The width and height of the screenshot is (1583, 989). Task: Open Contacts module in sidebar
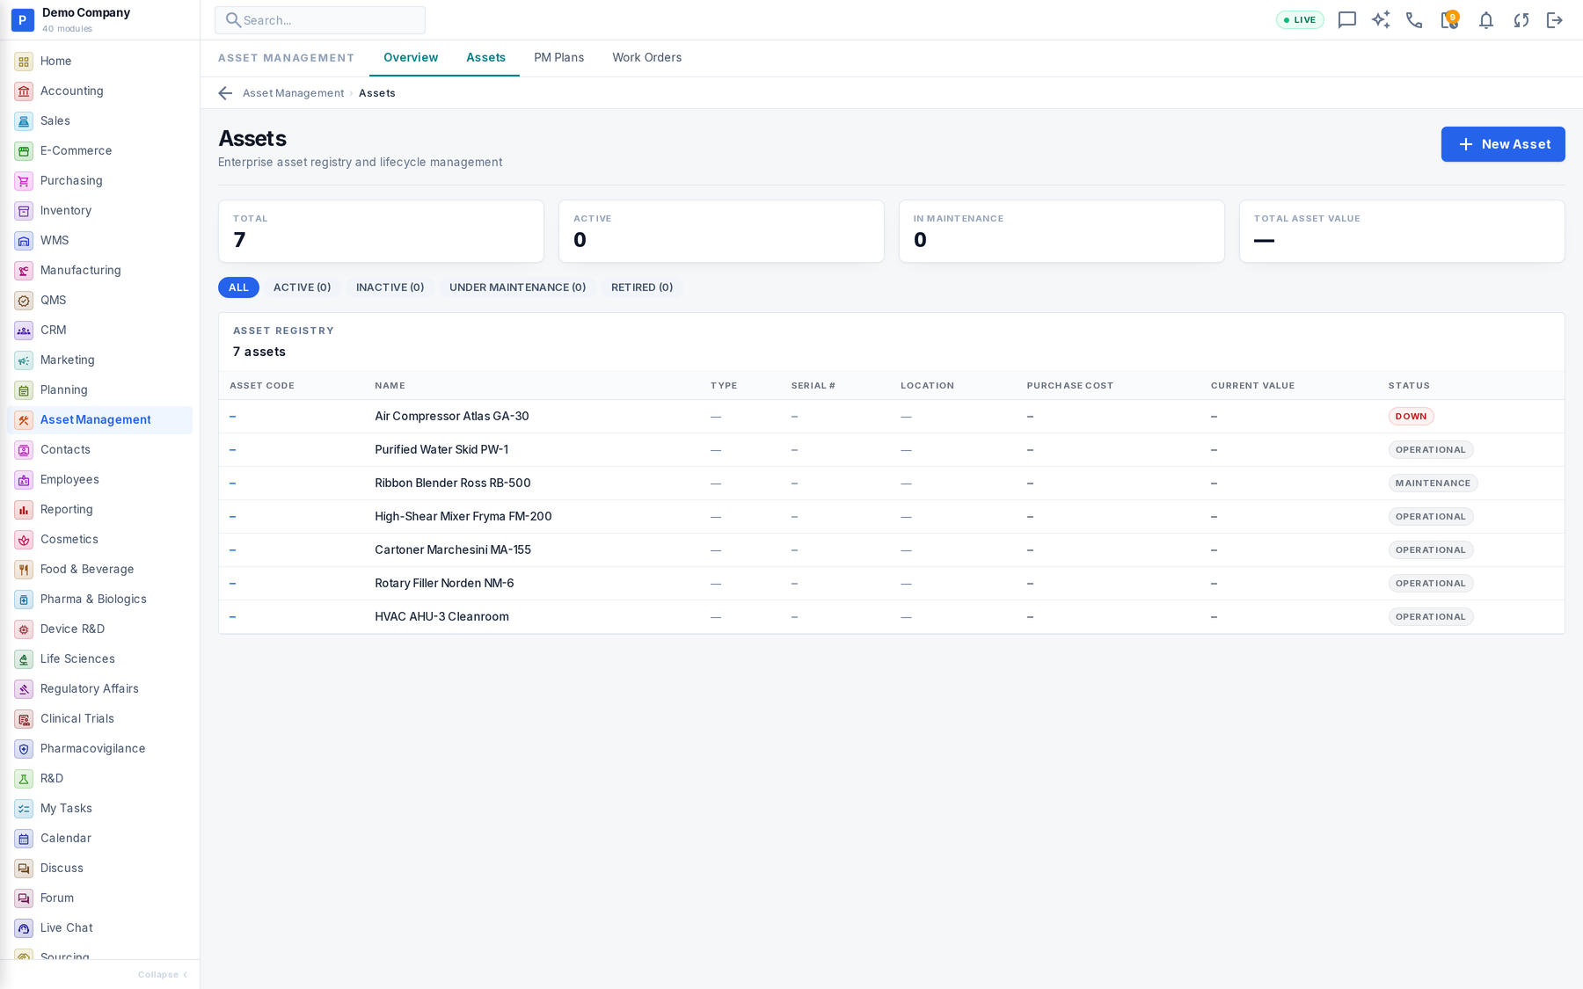coord(99,449)
